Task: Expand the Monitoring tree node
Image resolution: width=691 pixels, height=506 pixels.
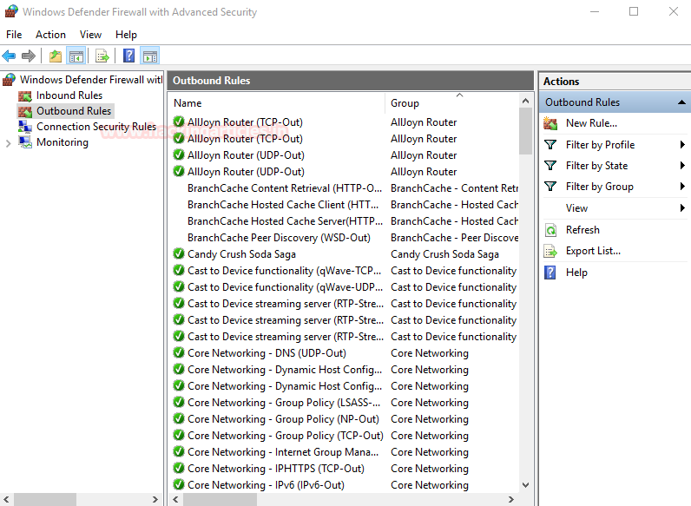Action: coord(8,143)
